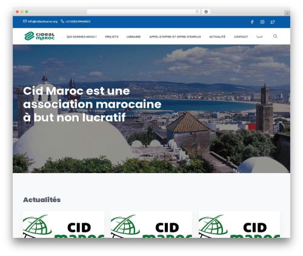Click the search magnifier icon
This screenshot has width=303, height=256.
tap(275, 36)
